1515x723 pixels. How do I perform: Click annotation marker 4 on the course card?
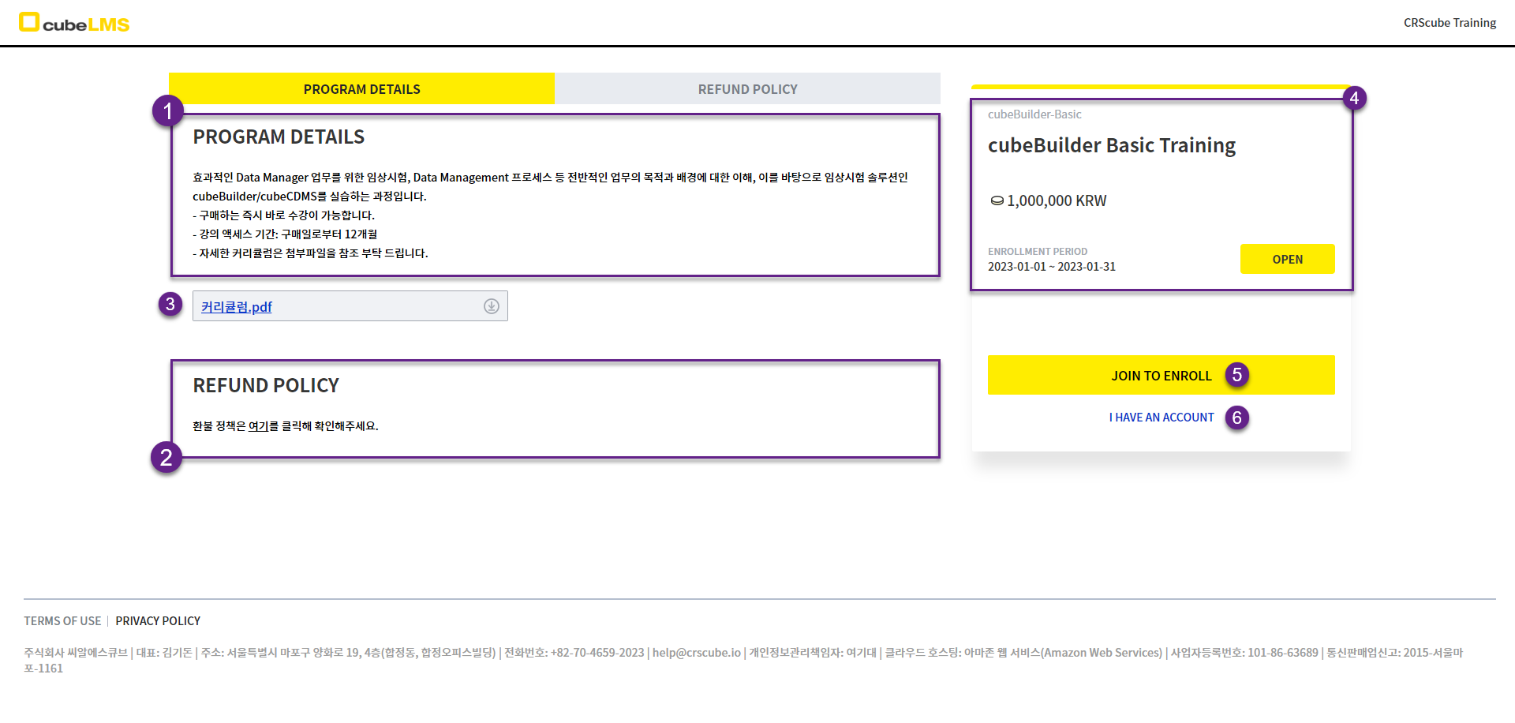(x=1354, y=99)
